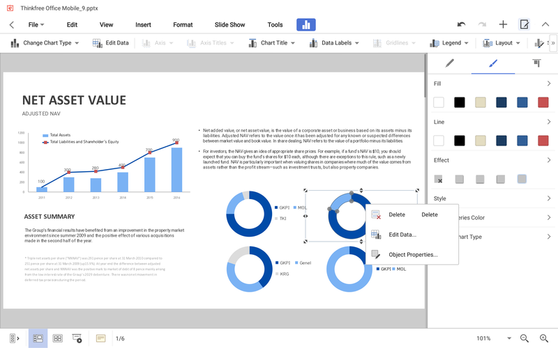Pick the dark navy Fill swatch
This screenshot has height=348, width=558.
click(502, 102)
